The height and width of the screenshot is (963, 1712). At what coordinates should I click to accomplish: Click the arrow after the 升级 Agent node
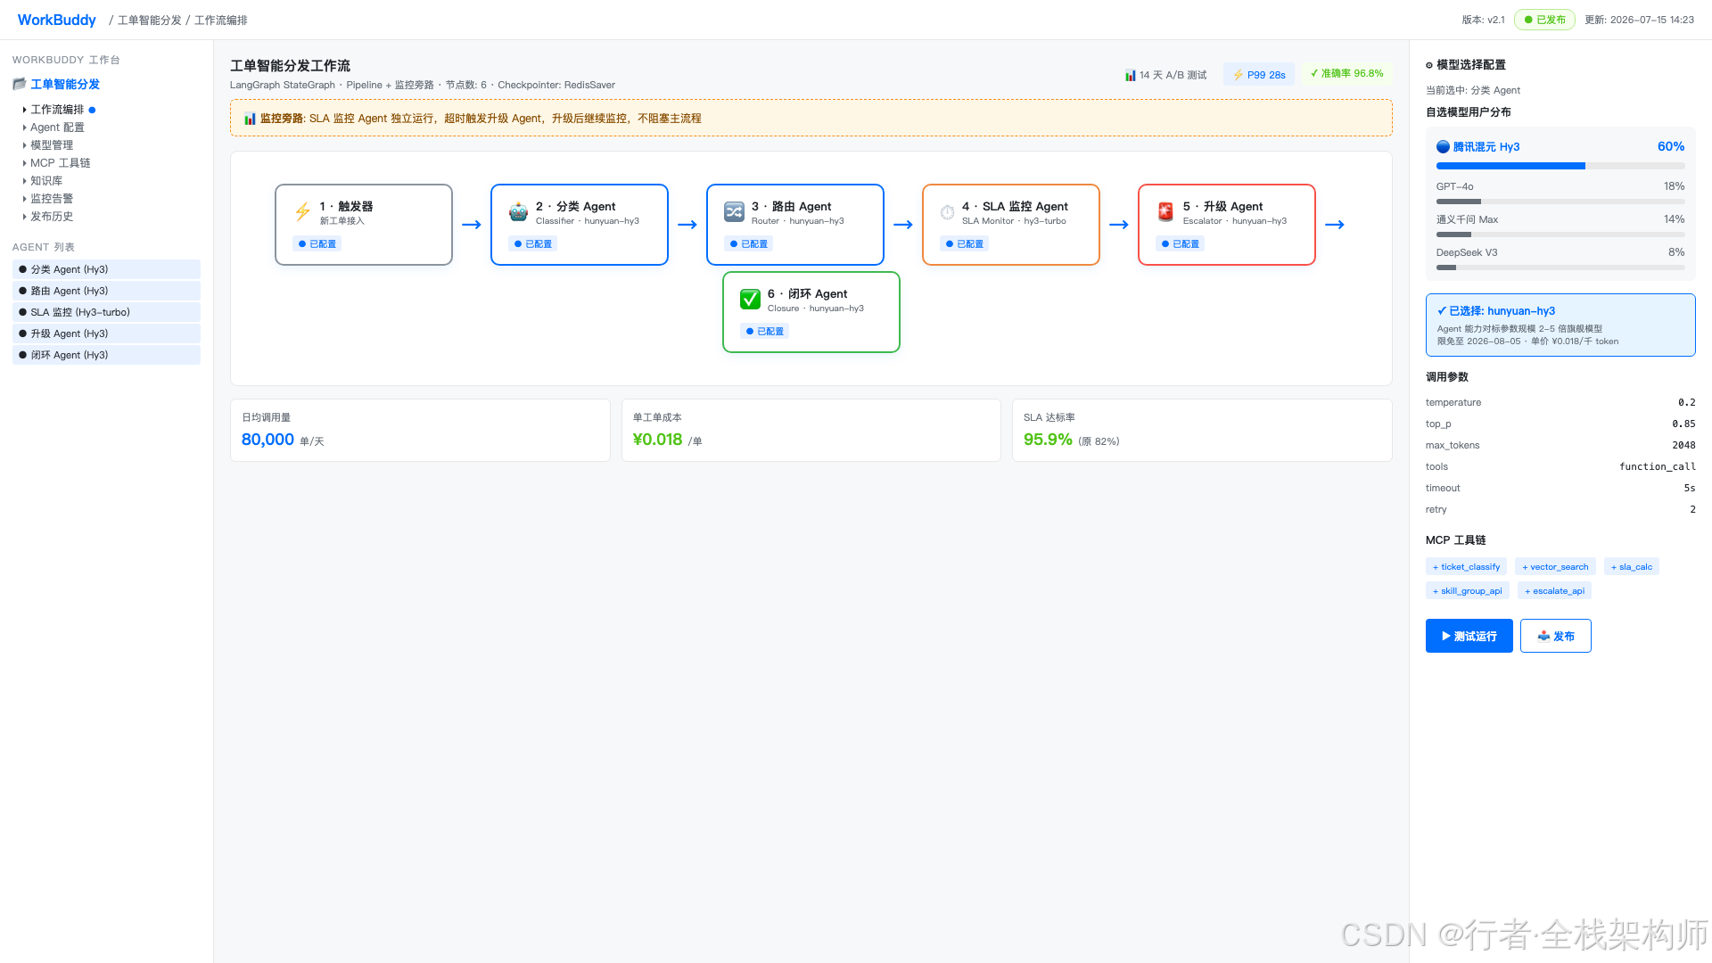[1335, 225]
